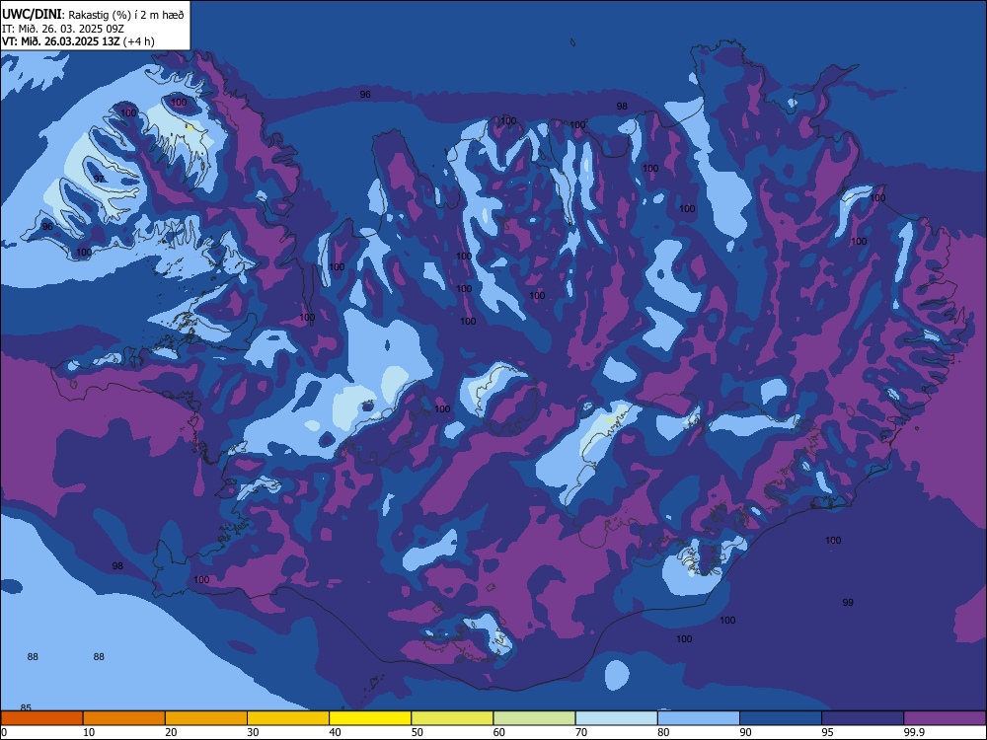The height and width of the screenshot is (740, 987).
Task: Select the sky blue 80–90 legend swatch
Action: click(x=699, y=718)
